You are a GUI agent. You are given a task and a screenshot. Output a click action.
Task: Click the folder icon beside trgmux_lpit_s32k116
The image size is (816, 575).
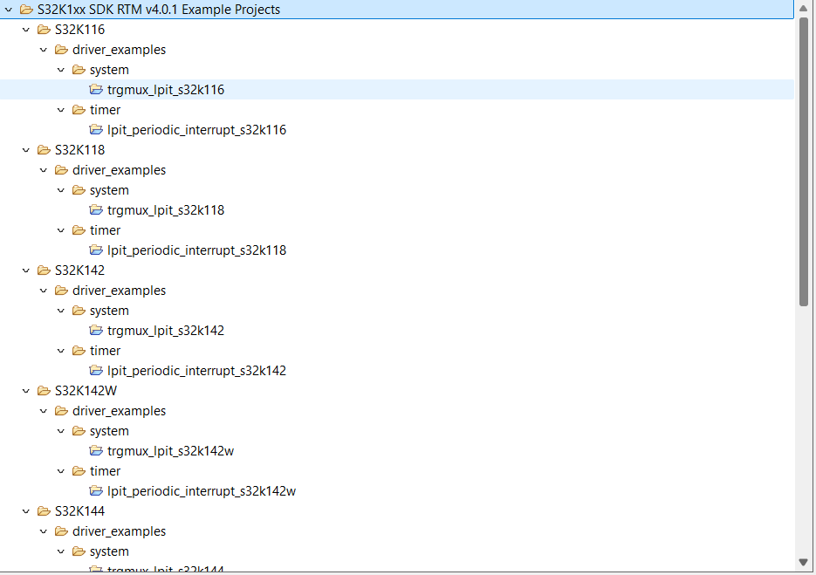pyautogui.click(x=96, y=89)
